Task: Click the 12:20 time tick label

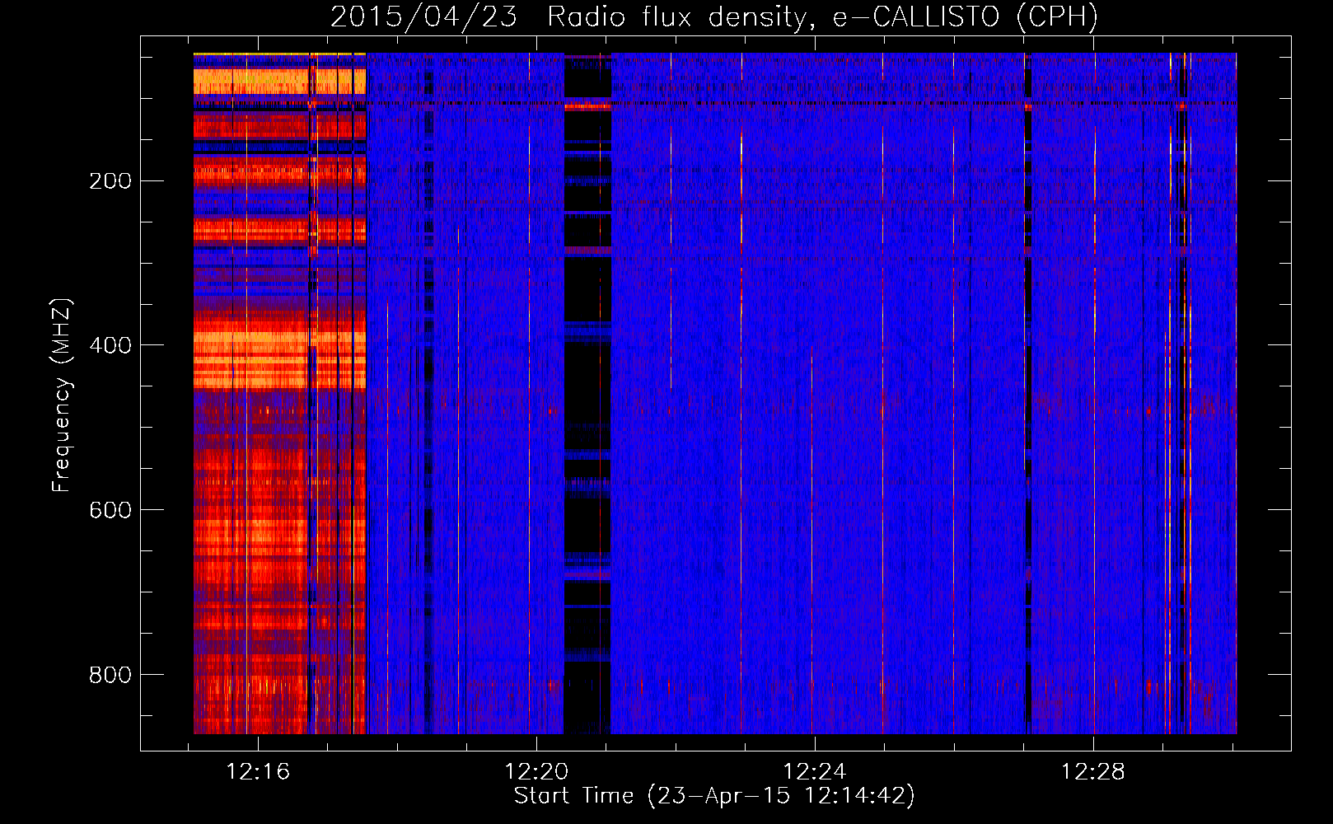Action: pyautogui.click(x=536, y=772)
